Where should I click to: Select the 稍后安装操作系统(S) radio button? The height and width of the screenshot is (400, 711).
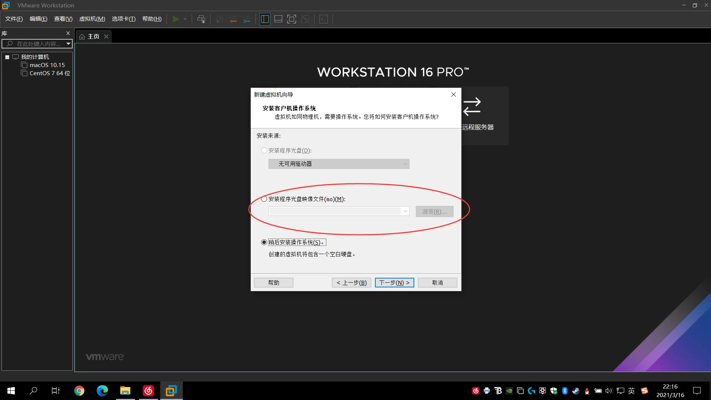click(x=264, y=242)
